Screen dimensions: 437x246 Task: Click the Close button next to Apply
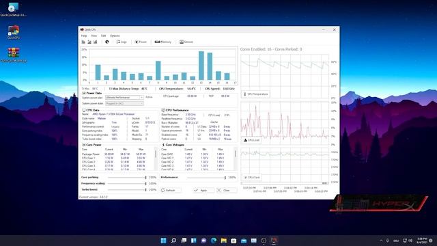pos(226,190)
